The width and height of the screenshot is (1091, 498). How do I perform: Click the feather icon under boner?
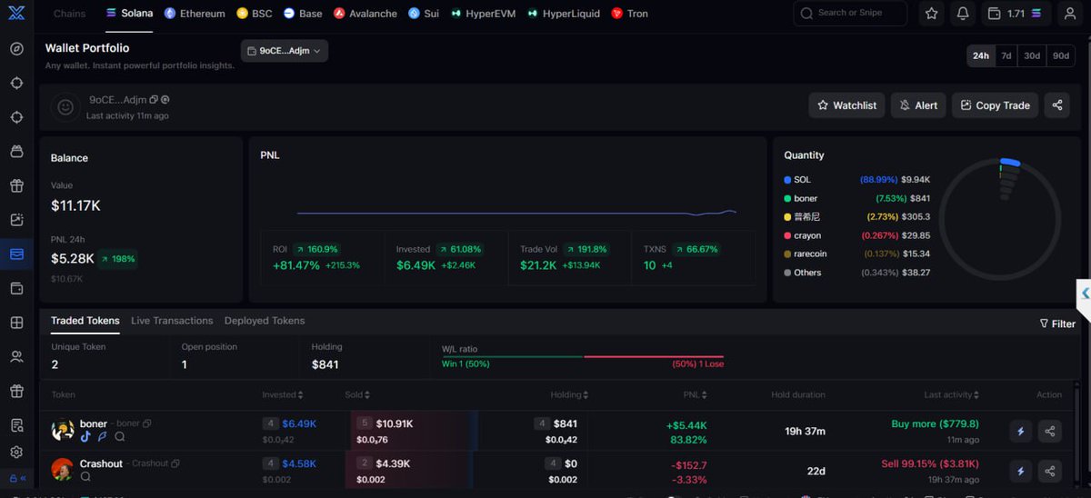point(102,437)
